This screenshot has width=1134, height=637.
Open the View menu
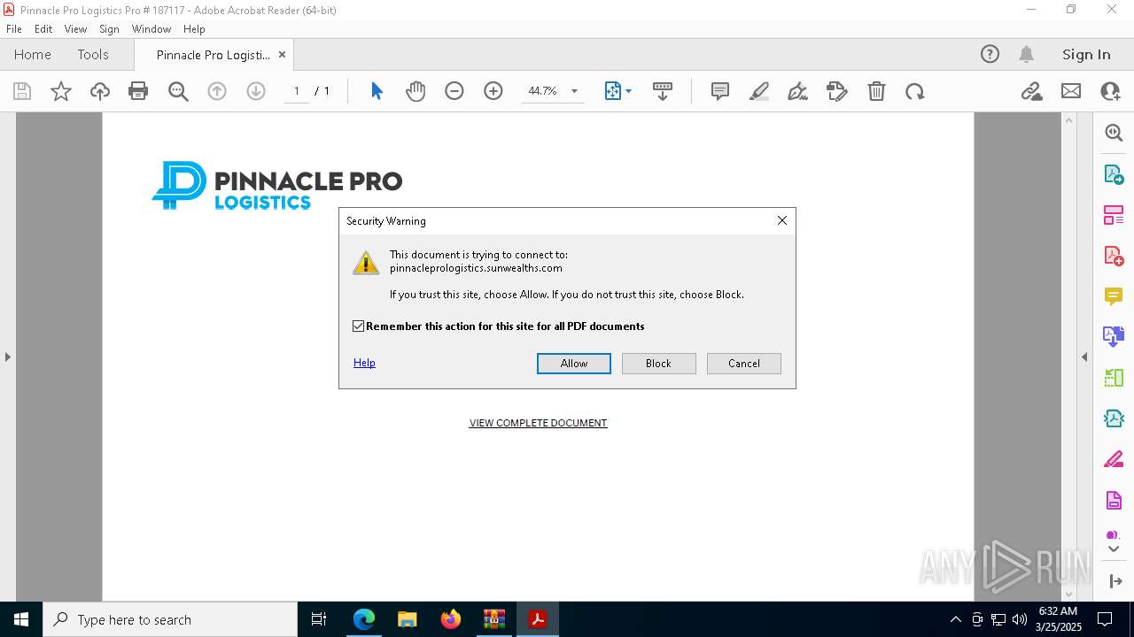75,28
